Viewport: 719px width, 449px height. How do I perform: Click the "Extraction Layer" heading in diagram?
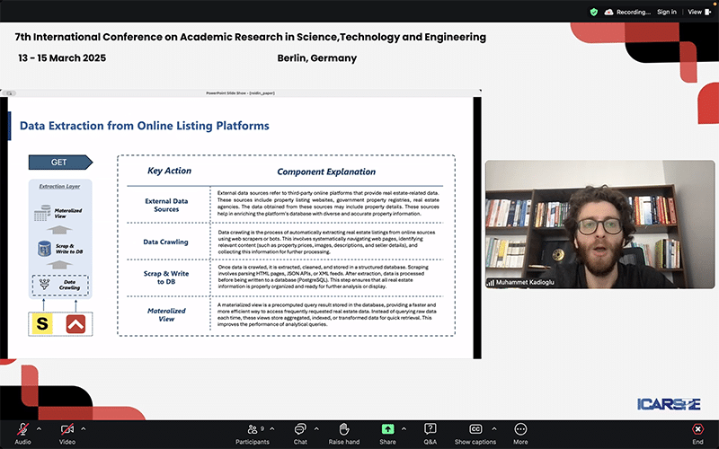59,187
